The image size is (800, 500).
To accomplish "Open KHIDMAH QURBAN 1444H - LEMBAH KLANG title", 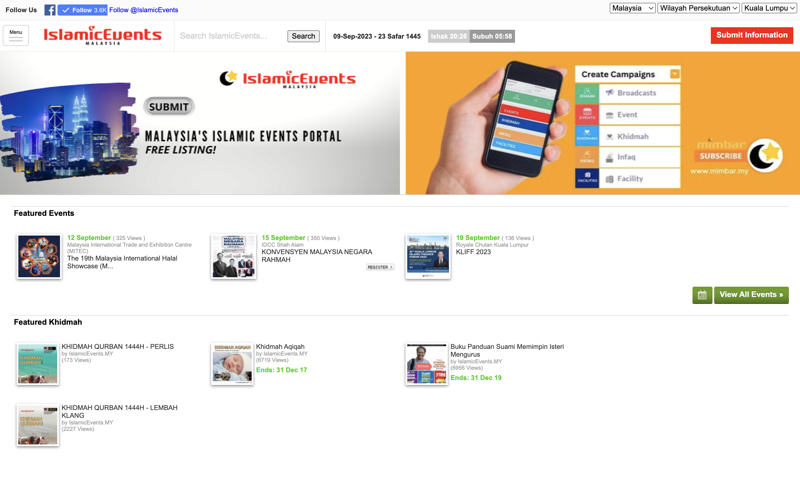I will coord(119,411).
